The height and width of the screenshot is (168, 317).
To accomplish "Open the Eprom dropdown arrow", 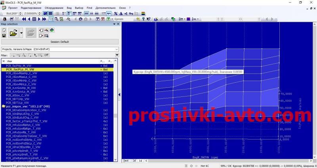I will [x=112, y=19].
